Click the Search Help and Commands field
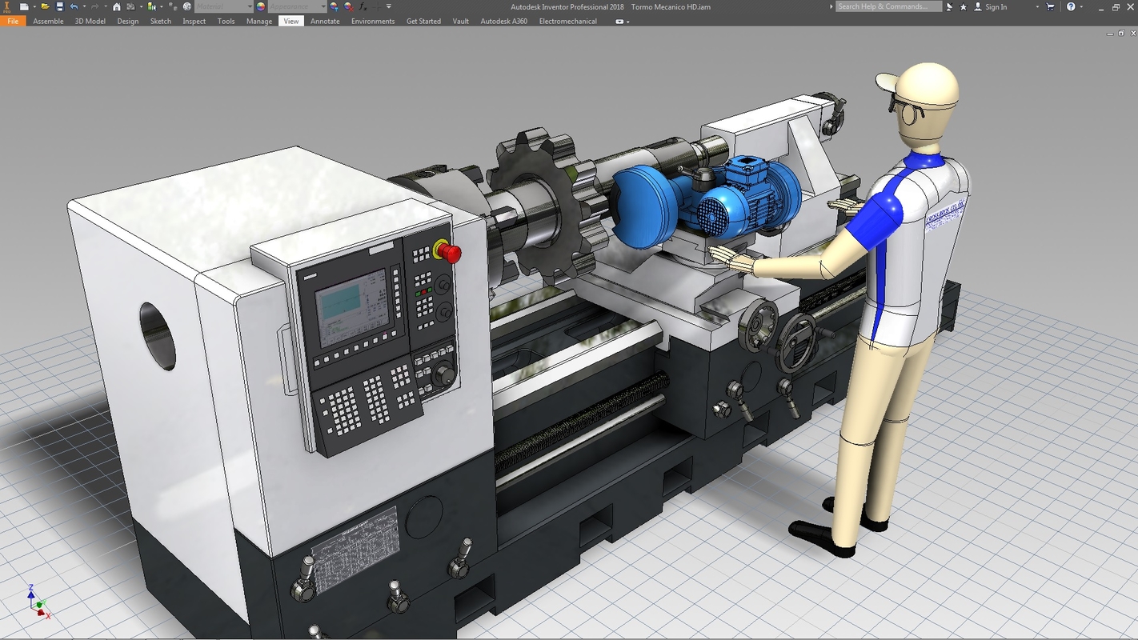Image resolution: width=1138 pixels, height=640 pixels. (x=887, y=6)
